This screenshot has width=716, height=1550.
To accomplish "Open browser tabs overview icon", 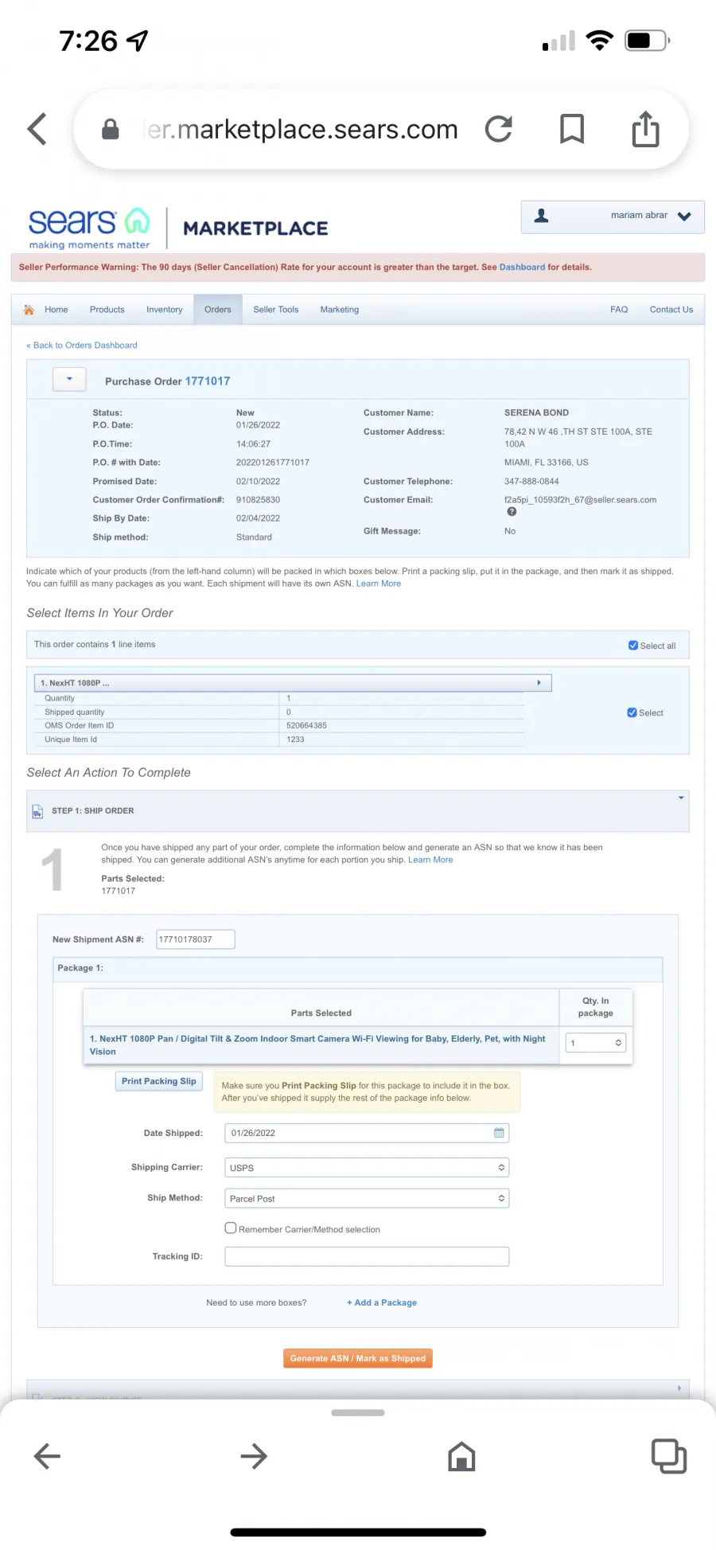I will (668, 1456).
